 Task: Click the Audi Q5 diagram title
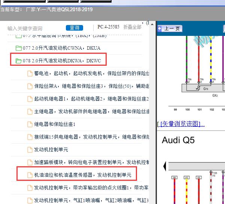click(178, 140)
